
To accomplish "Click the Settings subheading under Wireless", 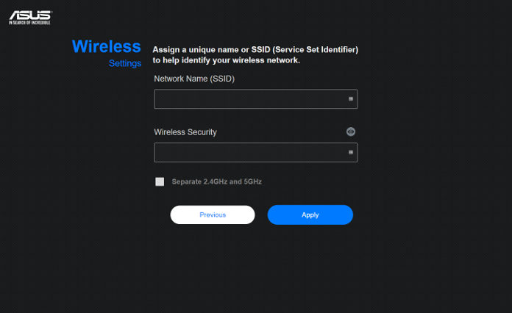I will [125, 63].
